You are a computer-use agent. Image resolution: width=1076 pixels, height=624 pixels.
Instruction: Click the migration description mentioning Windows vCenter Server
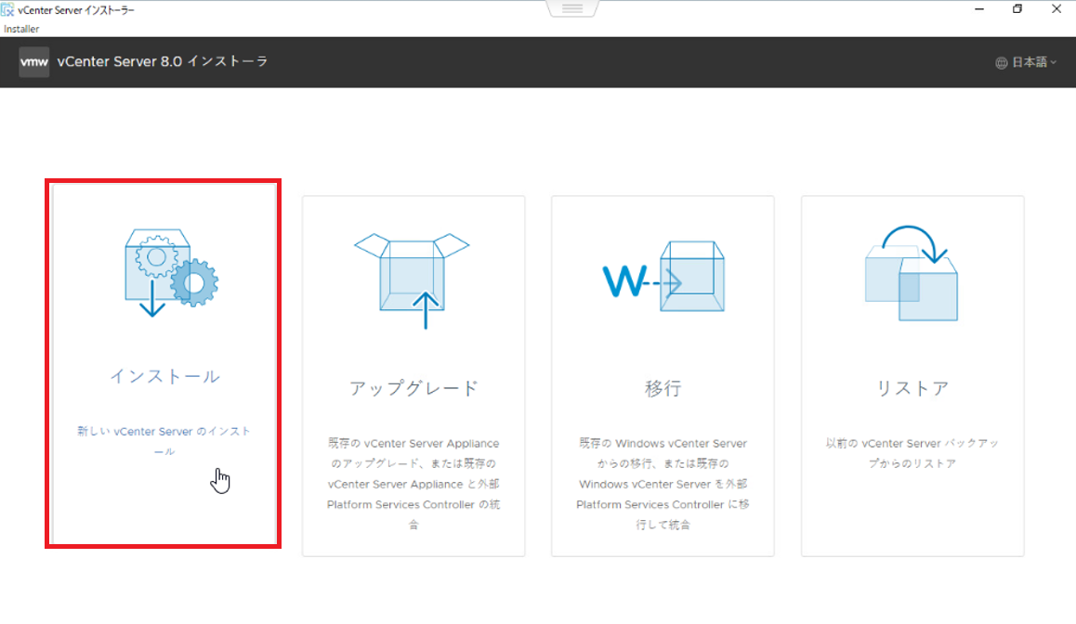pyautogui.click(x=663, y=484)
